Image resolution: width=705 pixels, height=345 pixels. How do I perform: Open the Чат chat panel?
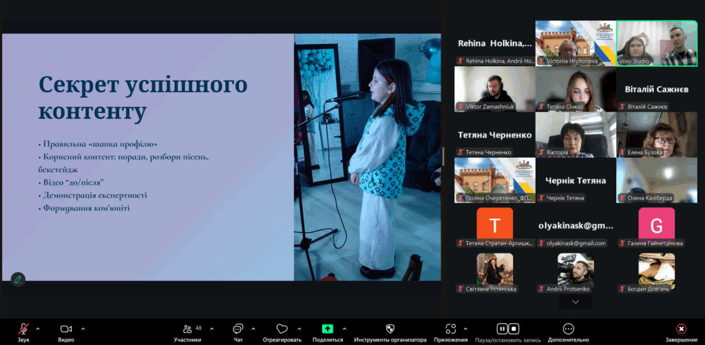pos(238,329)
